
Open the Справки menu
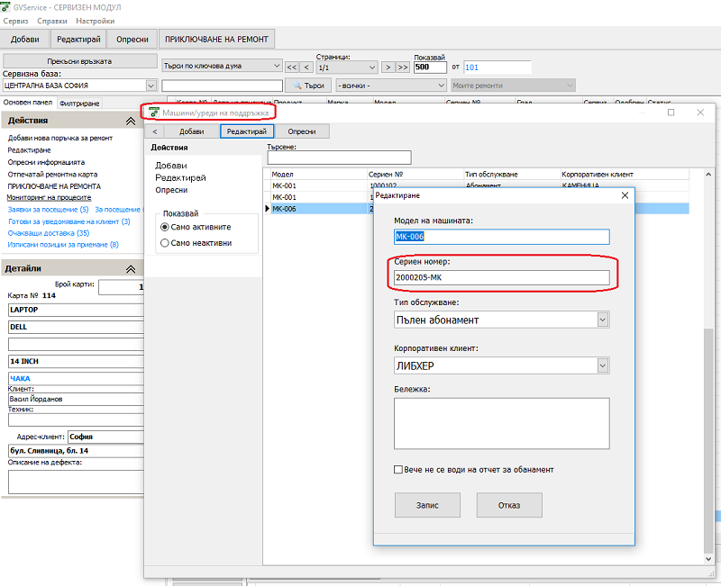pyautogui.click(x=52, y=21)
